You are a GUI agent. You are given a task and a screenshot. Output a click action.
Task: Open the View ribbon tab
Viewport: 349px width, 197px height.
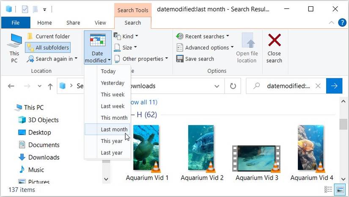coord(100,23)
